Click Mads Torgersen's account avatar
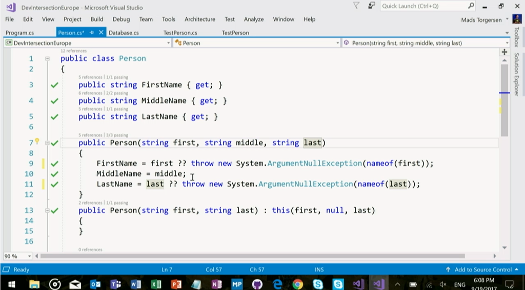Image resolution: width=525 pixels, height=290 pixels. coord(517,19)
